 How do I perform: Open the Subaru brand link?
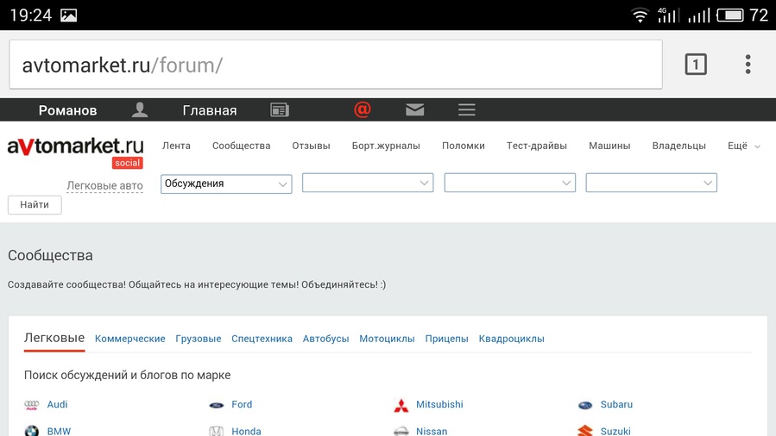coord(616,404)
